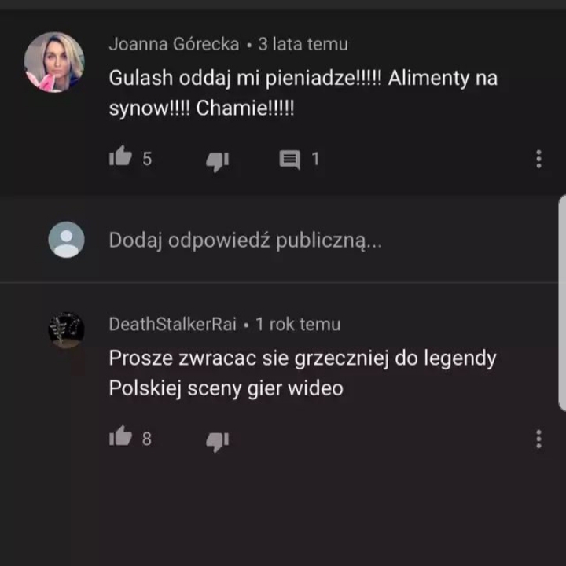Screen dimensions: 566x566
Task: Click the blank user avatar beside reply field
Action: [x=66, y=240]
